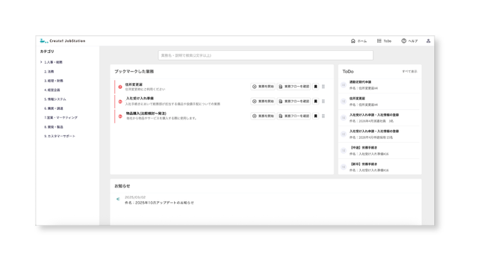The image size is (478, 269).
Task: Click the icon beside 【新卒】労務手続き
Action: pyautogui.click(x=344, y=167)
